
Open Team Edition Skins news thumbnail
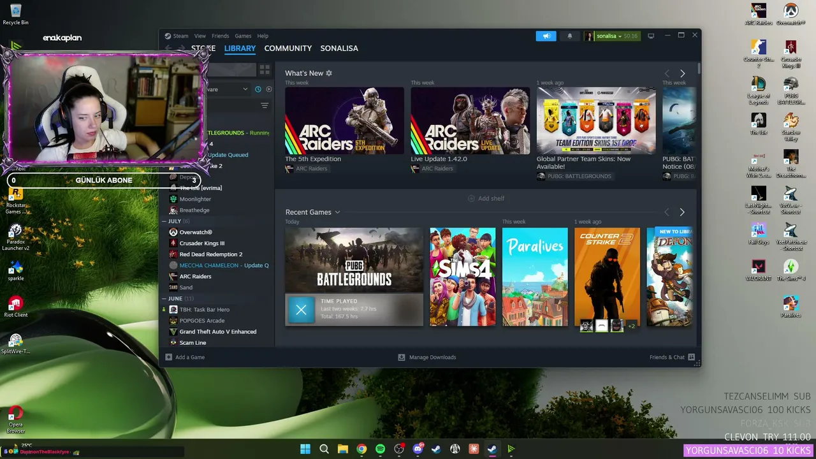[x=596, y=121]
